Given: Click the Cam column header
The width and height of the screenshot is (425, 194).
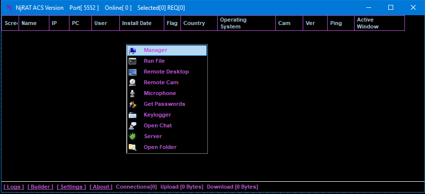Looking at the screenshot, I should (x=289, y=23).
